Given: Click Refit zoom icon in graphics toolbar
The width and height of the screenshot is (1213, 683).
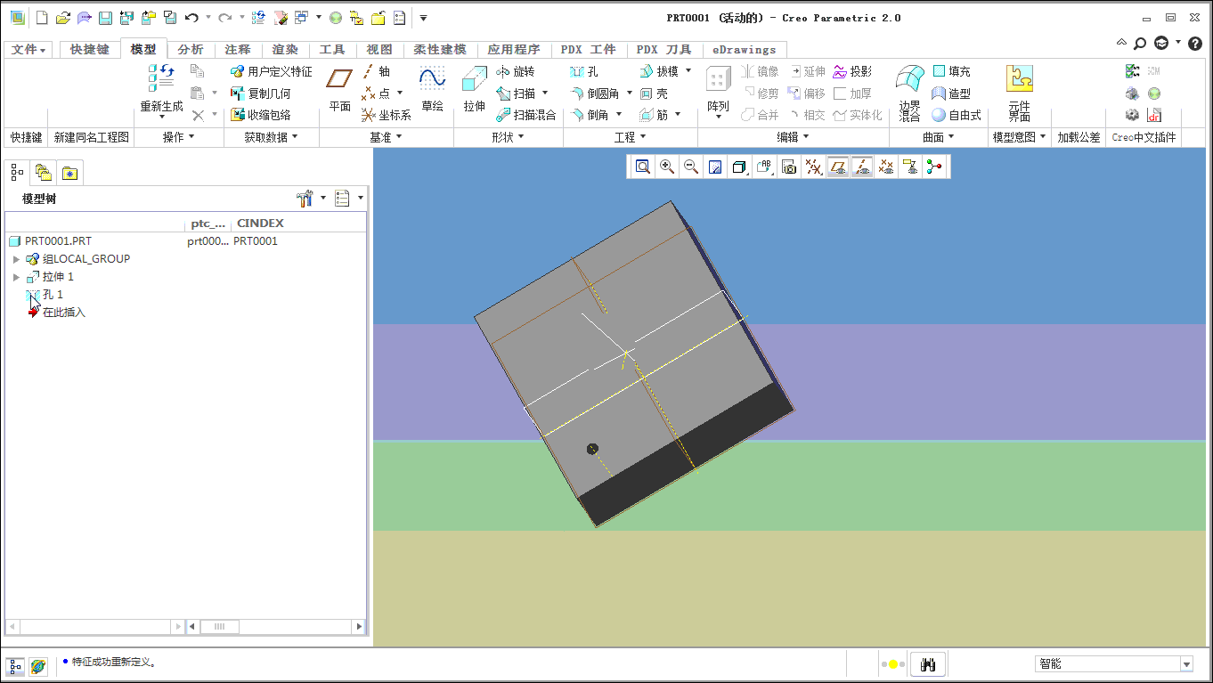Looking at the screenshot, I should click(x=642, y=167).
